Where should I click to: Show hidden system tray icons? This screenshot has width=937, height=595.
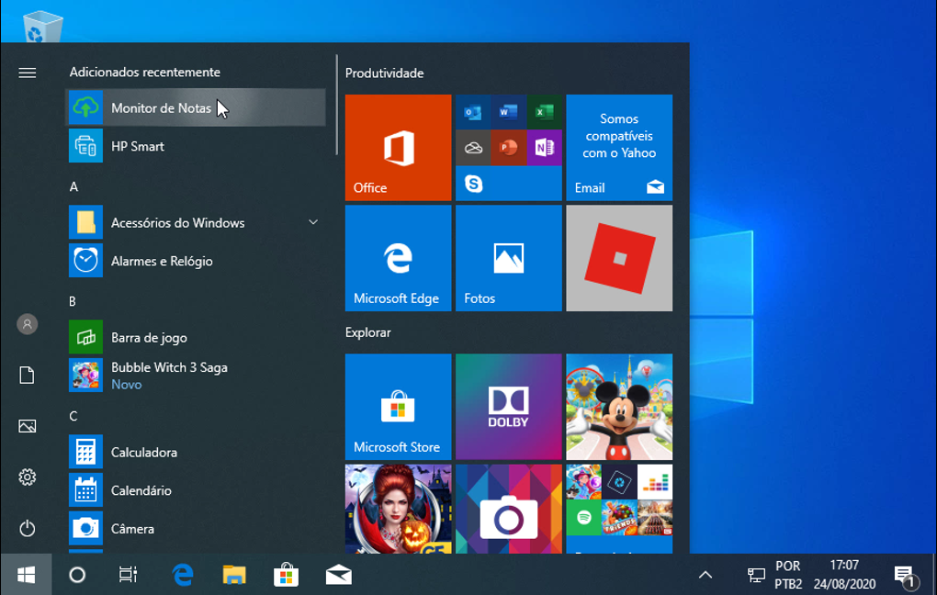[x=706, y=575]
